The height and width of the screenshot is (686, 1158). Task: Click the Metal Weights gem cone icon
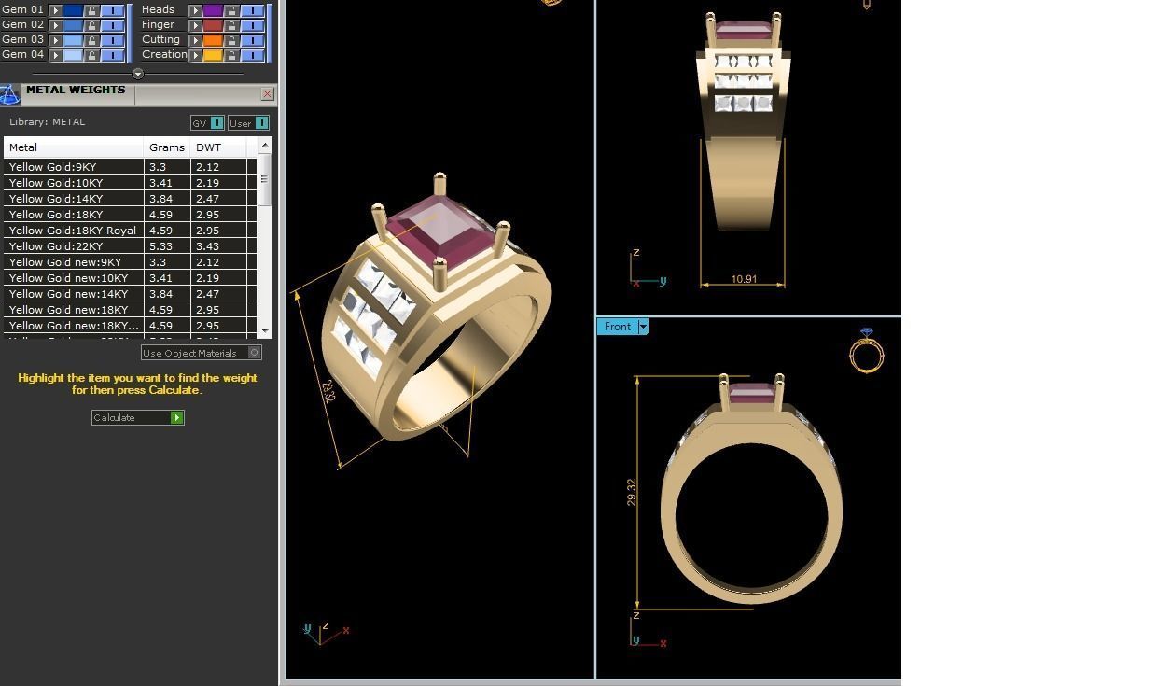pyautogui.click(x=9, y=94)
